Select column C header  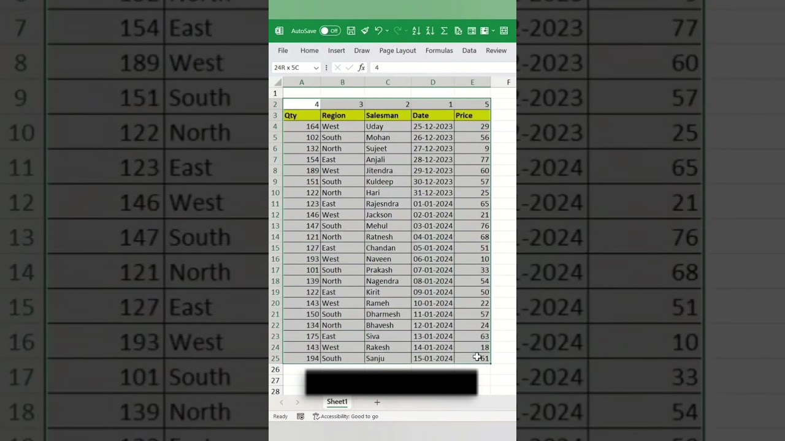pos(388,82)
